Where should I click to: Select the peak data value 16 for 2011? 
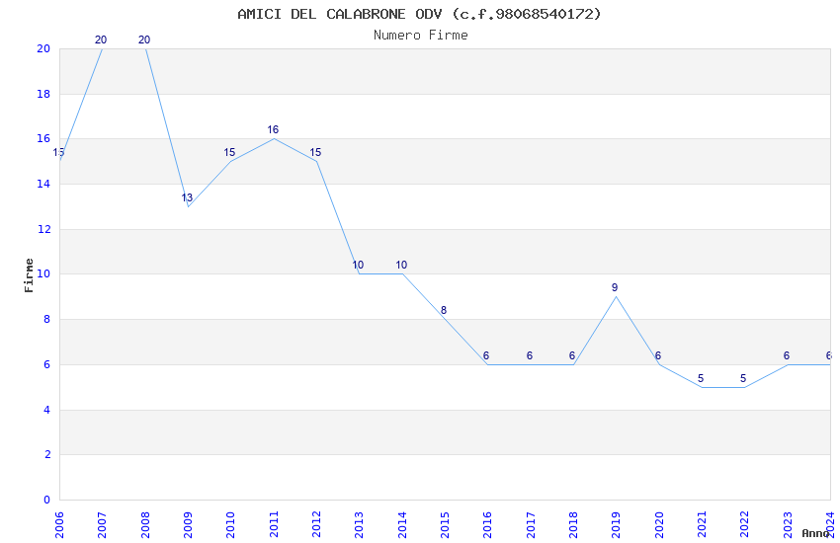273,129
